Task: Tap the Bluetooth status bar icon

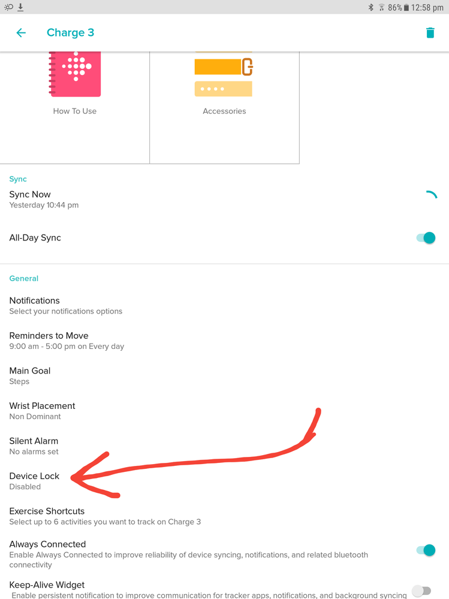Action: [370, 7]
